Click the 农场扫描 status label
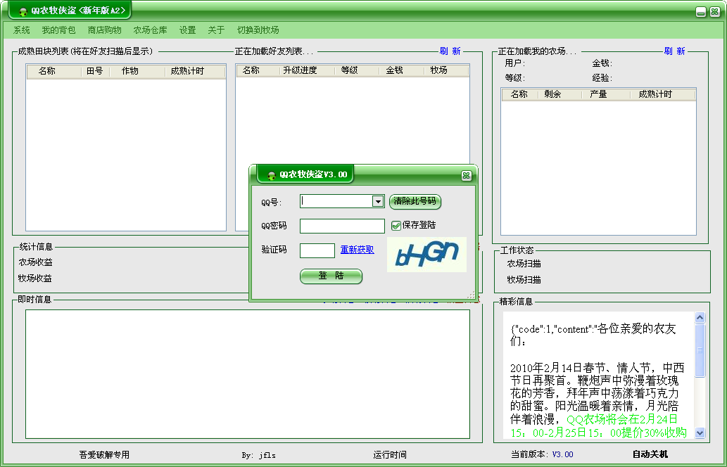727x467 pixels. click(x=524, y=264)
